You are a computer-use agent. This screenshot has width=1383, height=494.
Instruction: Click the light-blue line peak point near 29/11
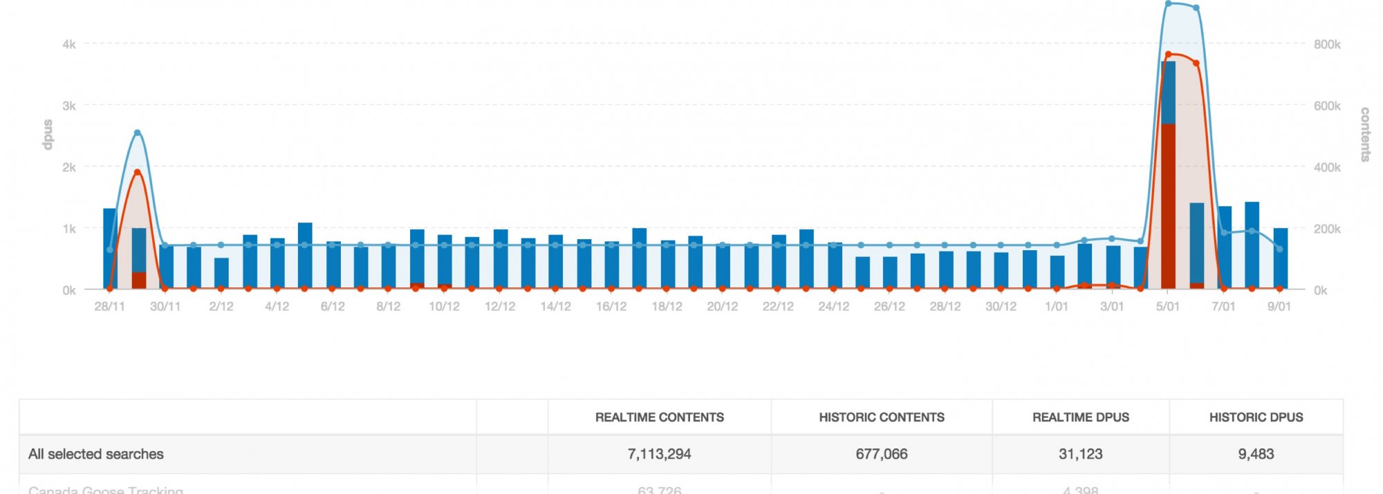(137, 133)
